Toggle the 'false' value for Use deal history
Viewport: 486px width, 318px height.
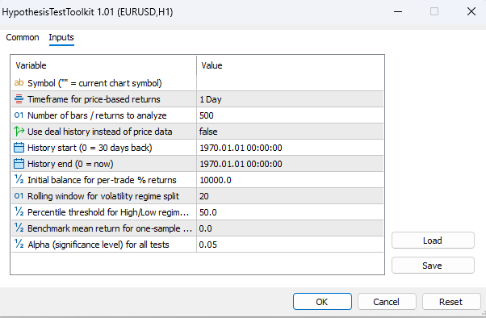[290, 132]
